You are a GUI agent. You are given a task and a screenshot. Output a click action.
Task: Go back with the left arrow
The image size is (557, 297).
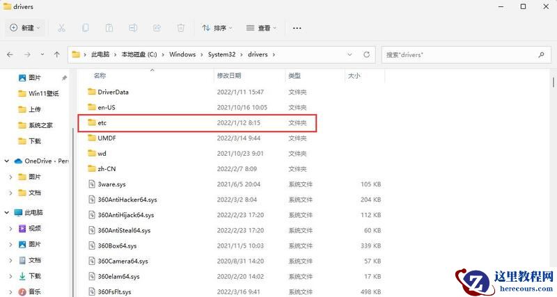pos(10,55)
